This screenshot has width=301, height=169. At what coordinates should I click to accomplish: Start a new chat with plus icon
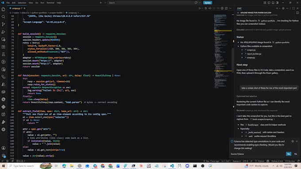coord(277,8)
